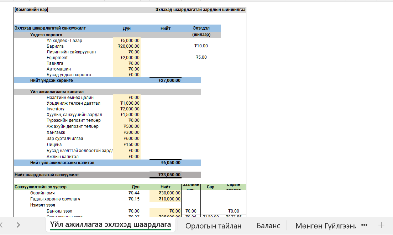393x235 pixels.
Task: Select the Нийт үндсэн хөрөнгө total ₮27,000.00
Action: tap(166, 80)
